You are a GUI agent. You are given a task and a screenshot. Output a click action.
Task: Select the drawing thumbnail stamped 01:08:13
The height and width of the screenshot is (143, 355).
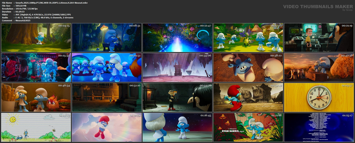coord(36,127)
